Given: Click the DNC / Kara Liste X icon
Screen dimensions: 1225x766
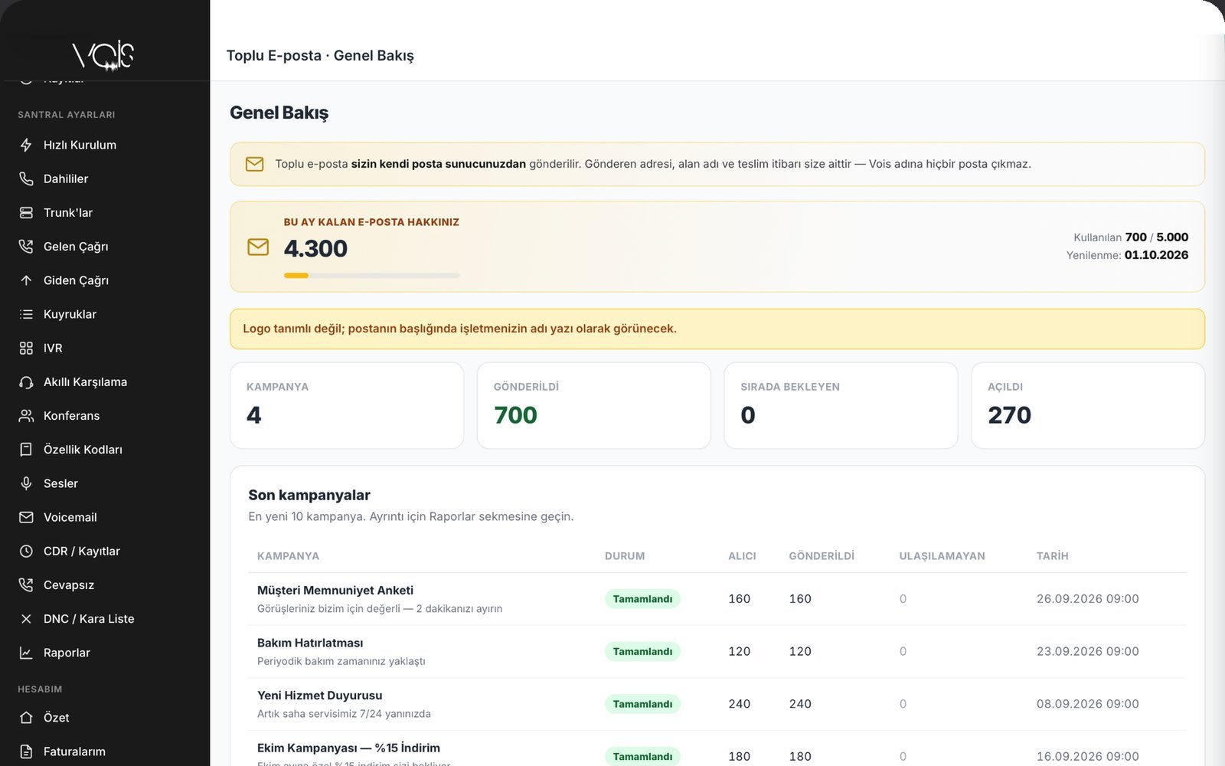Looking at the screenshot, I should coord(26,619).
